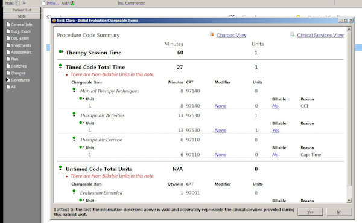The height and width of the screenshot is (223, 362).
Task: Click Ins. Comments link
Action: pos(131,3)
